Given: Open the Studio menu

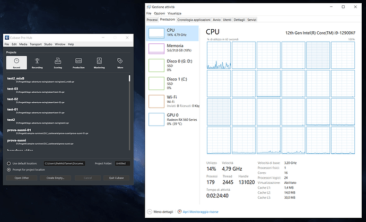Looking at the screenshot, I should (x=48, y=44).
